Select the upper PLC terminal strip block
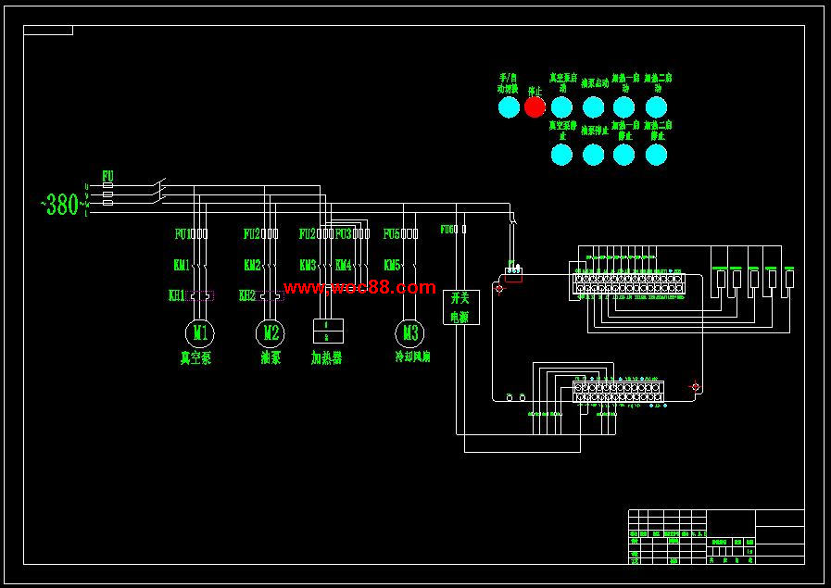The height and width of the screenshot is (588, 831). pyautogui.click(x=629, y=283)
